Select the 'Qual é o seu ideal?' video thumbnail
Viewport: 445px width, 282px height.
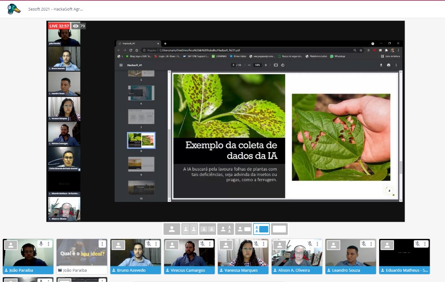(82, 253)
